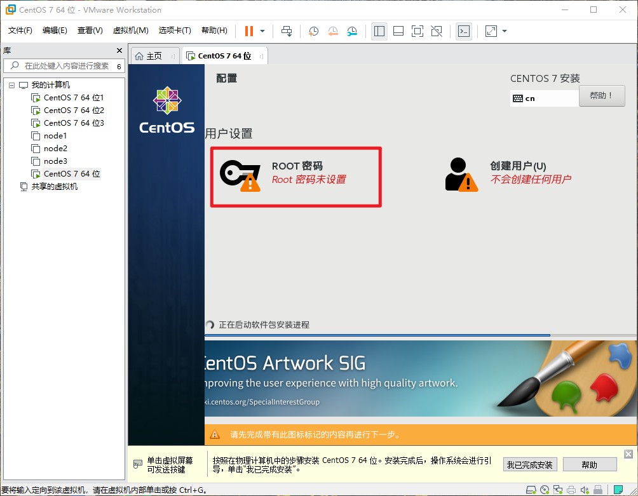Select node2 virtual machine

(55, 148)
